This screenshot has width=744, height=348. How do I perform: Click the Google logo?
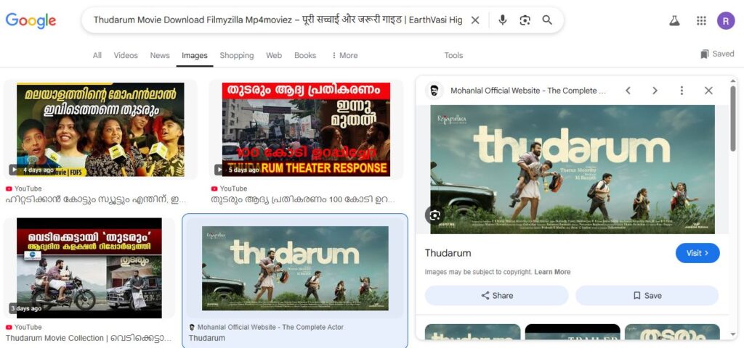pyautogui.click(x=31, y=20)
